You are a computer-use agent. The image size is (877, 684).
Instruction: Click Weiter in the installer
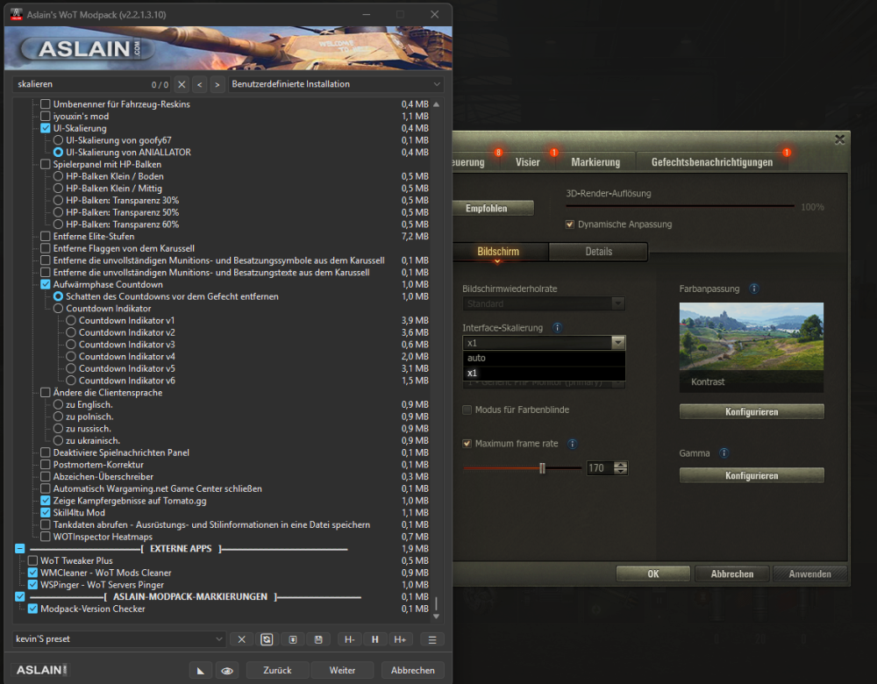pos(342,671)
